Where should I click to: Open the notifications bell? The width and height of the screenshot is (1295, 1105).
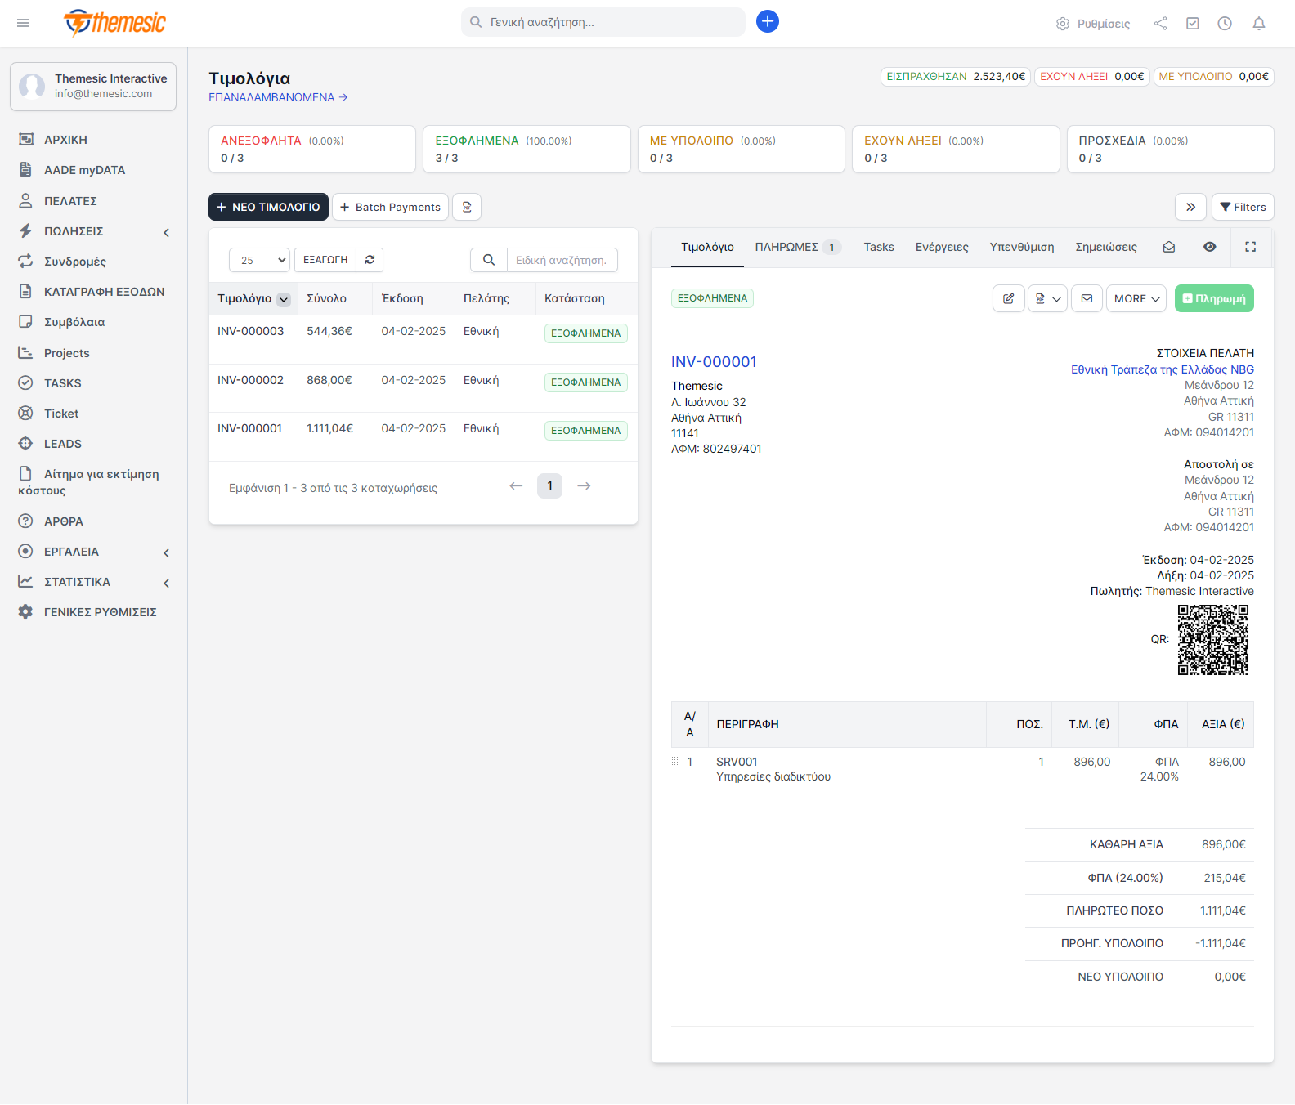point(1259,23)
